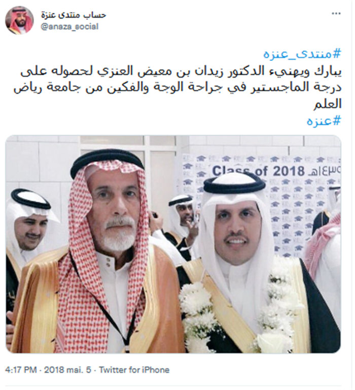Open the 4:17 PM timestamp

(21, 370)
